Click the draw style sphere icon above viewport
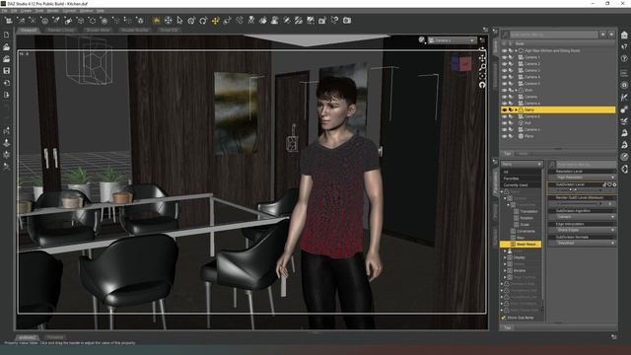 (x=421, y=39)
